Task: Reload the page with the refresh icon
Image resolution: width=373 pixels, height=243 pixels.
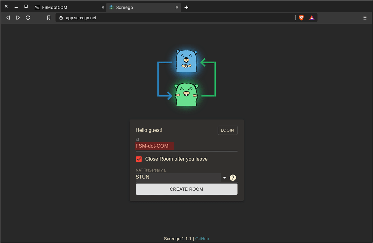Action: coord(28,18)
